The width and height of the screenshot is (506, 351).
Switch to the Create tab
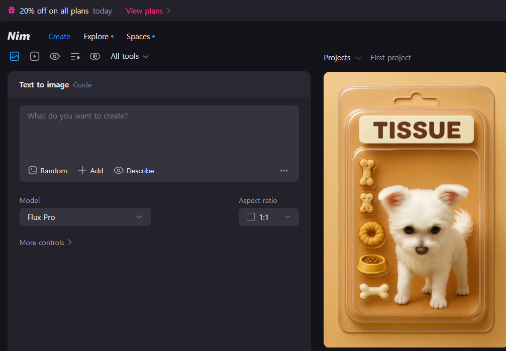click(59, 37)
